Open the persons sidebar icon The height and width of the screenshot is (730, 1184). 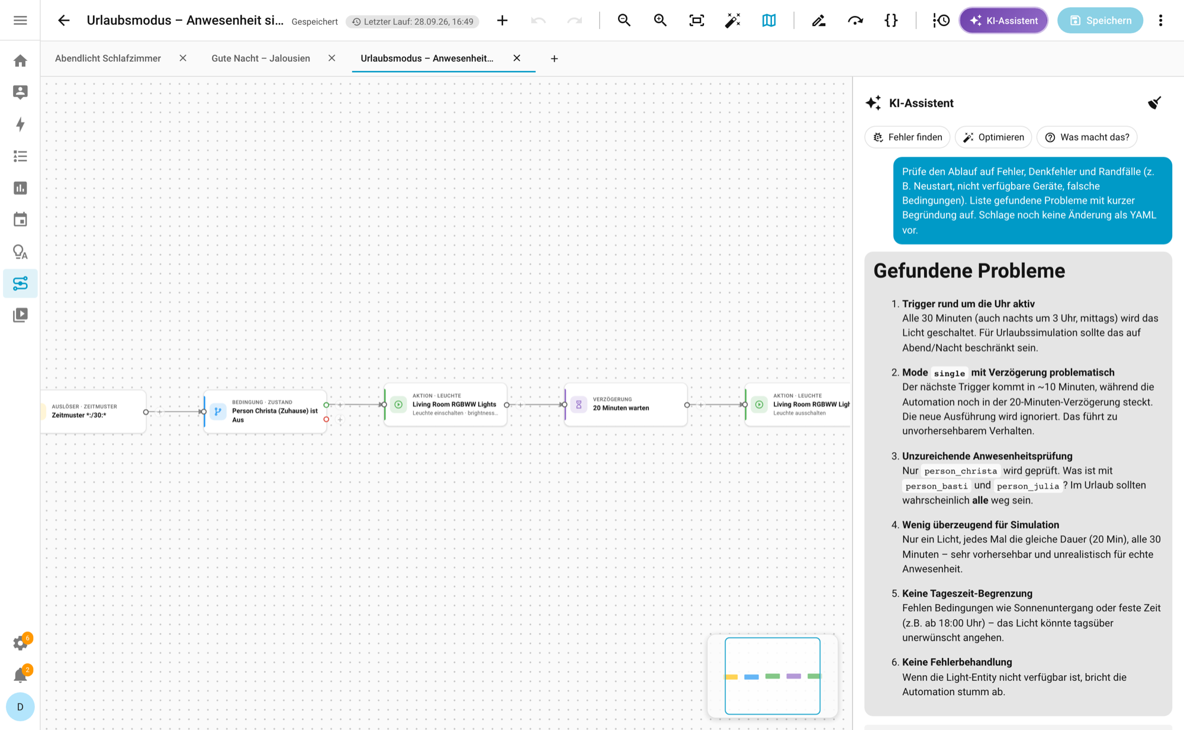(x=20, y=92)
